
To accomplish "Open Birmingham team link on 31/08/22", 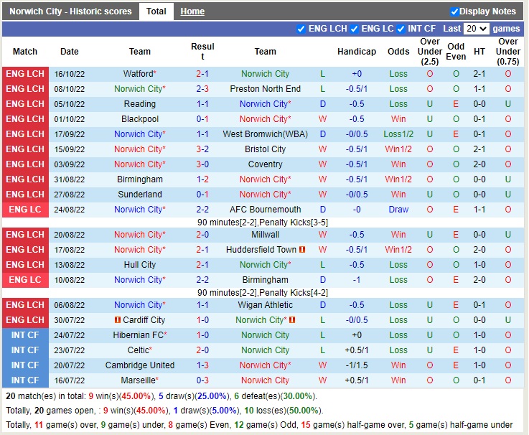I will [x=140, y=179].
